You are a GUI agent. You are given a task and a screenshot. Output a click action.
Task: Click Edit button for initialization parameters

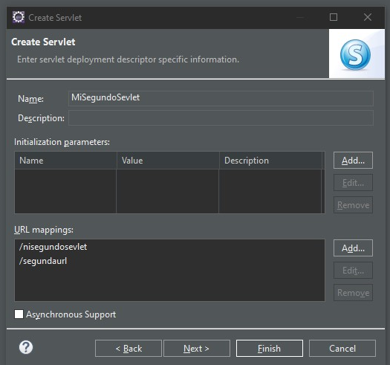[353, 183]
